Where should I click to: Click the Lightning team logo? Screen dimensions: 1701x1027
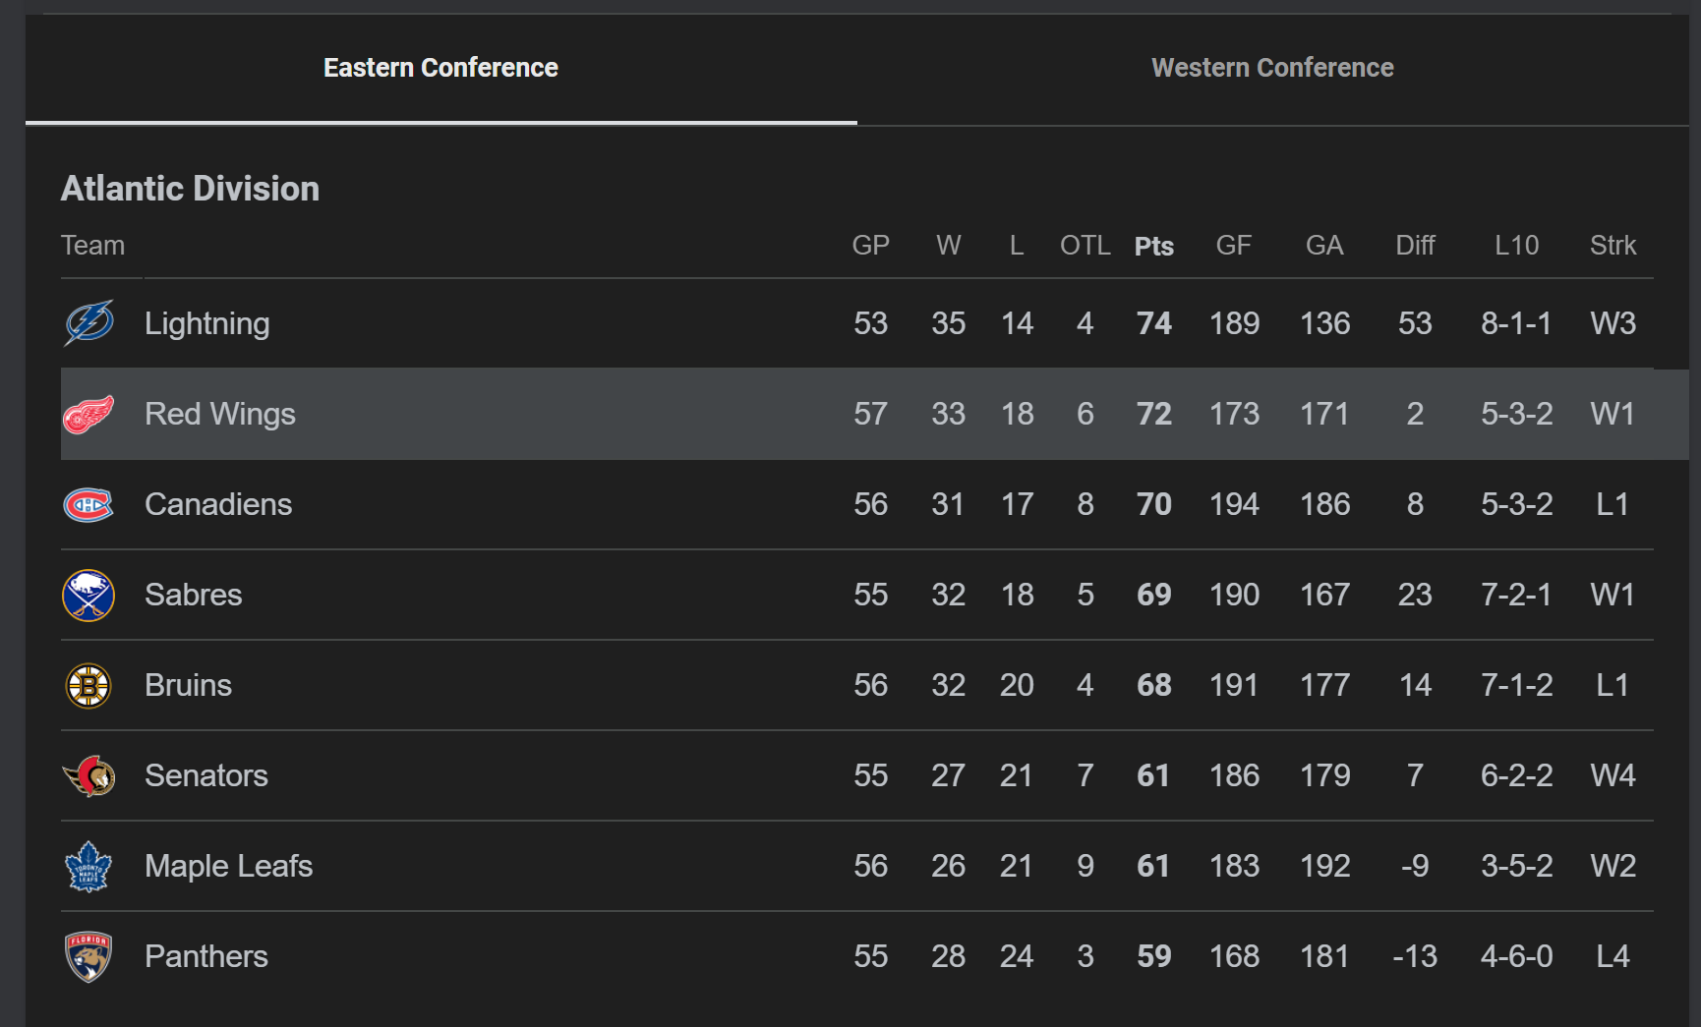coord(88,323)
